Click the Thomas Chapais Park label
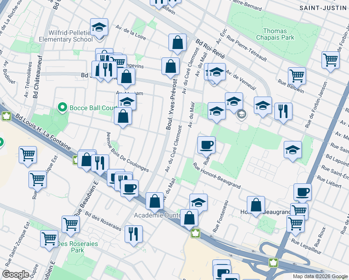349x280 pixels. click(275, 34)
